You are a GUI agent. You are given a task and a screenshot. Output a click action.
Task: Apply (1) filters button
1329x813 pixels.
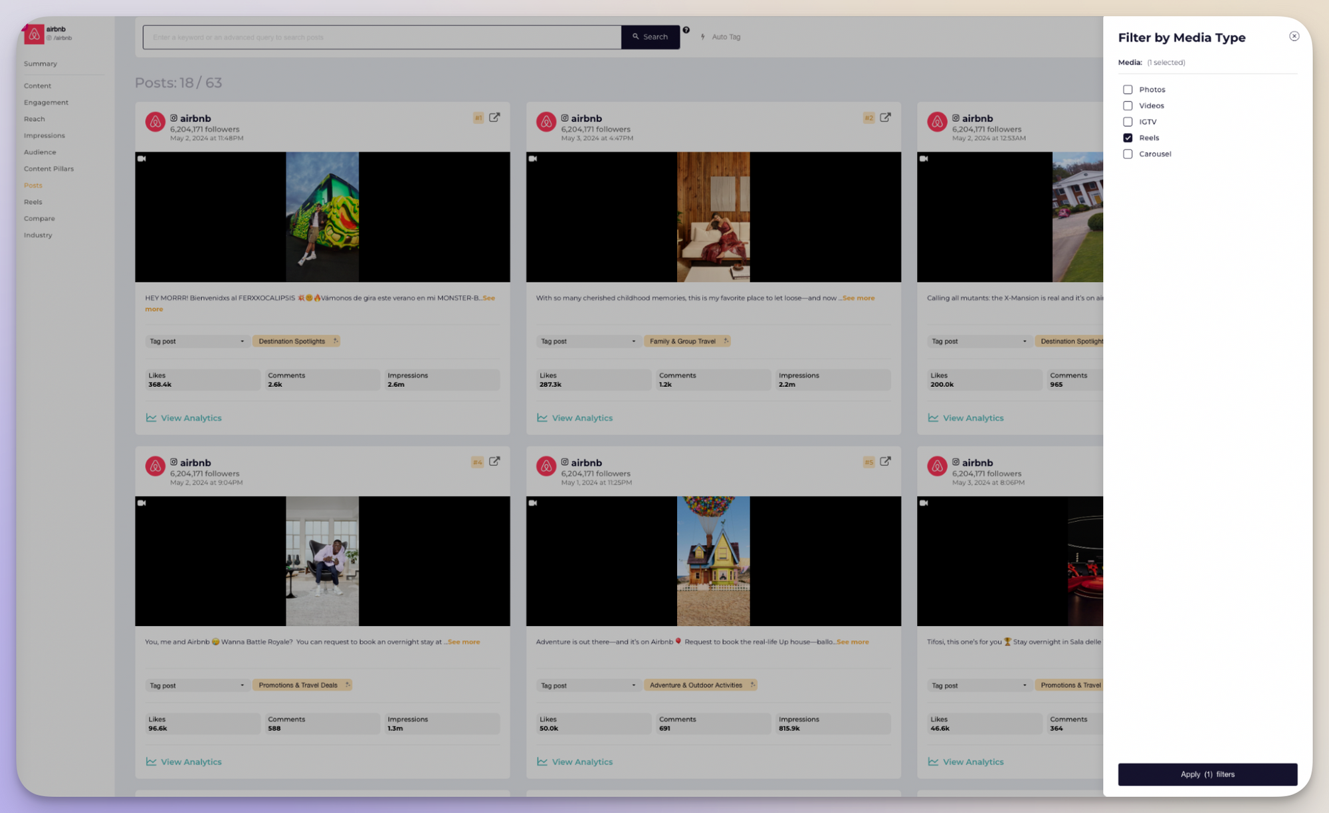click(1207, 774)
